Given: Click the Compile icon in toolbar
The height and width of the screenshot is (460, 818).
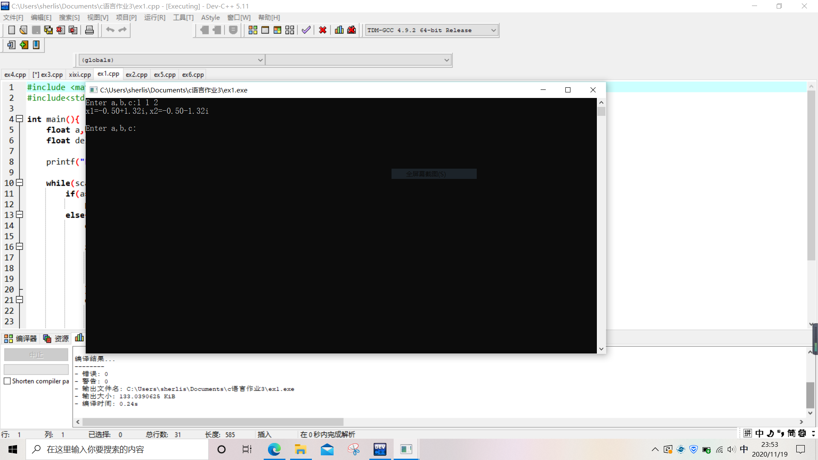Looking at the screenshot, I should (253, 30).
